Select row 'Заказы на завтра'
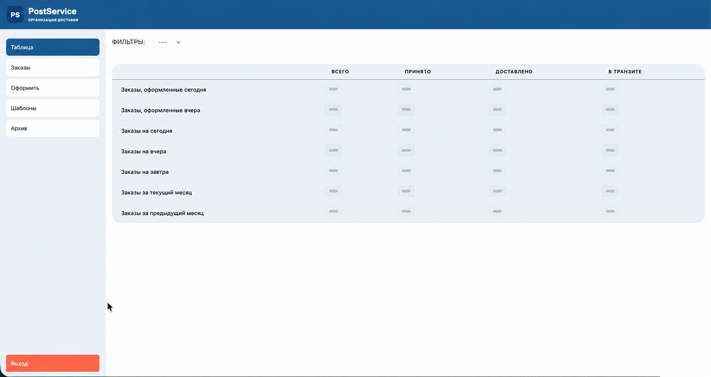Viewport: 711px width, 377px height. click(408, 172)
